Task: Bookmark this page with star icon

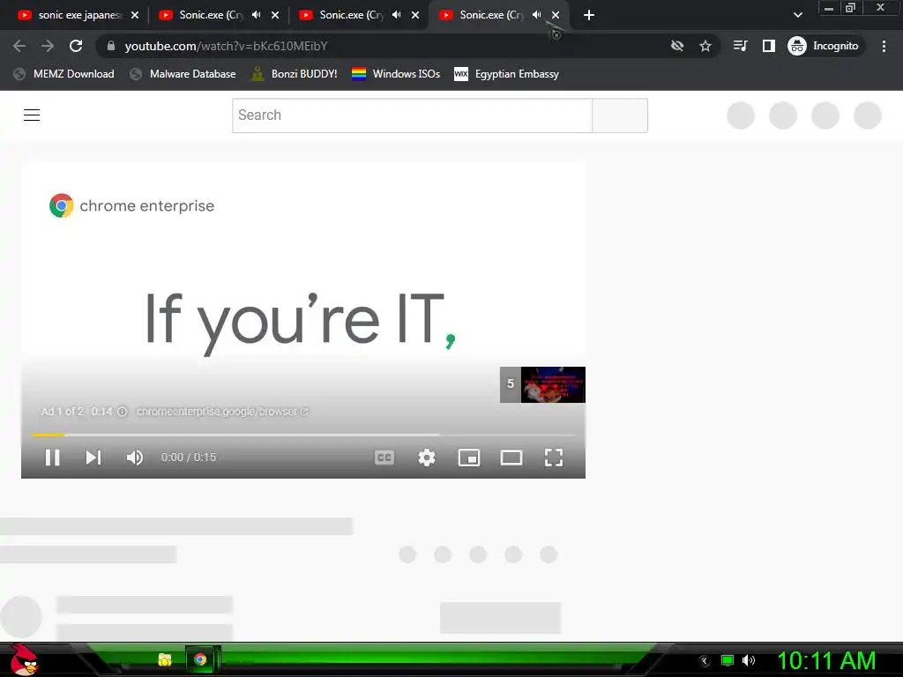Action: click(x=705, y=46)
